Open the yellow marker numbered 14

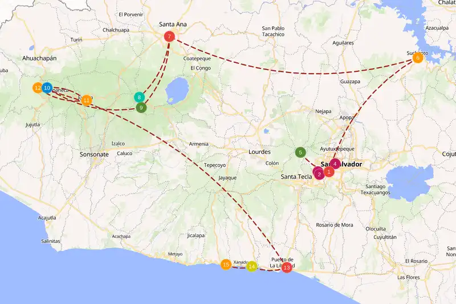251,266
